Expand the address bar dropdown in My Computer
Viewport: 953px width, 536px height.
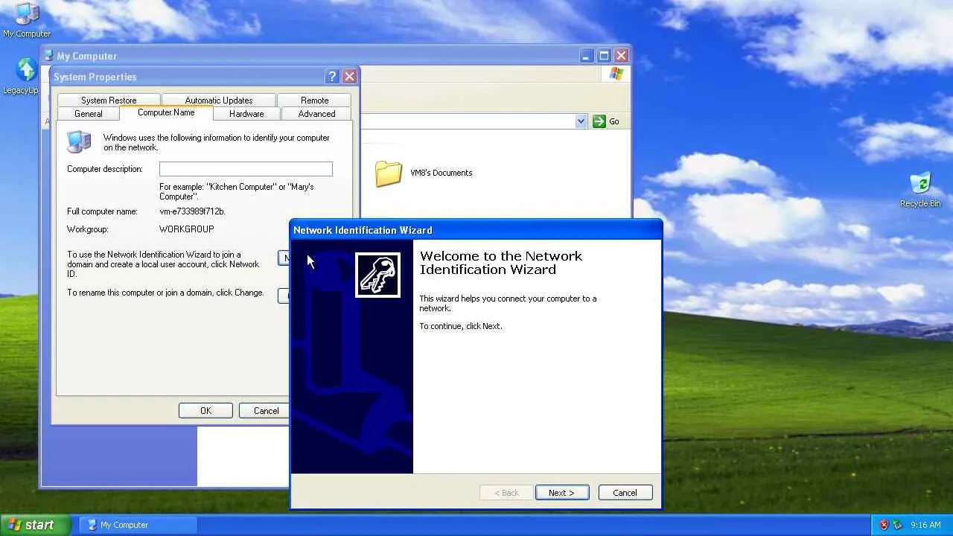[x=581, y=121]
